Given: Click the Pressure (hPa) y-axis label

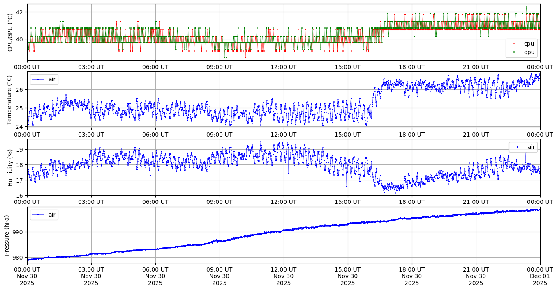Looking at the screenshot, I should click(7, 235).
